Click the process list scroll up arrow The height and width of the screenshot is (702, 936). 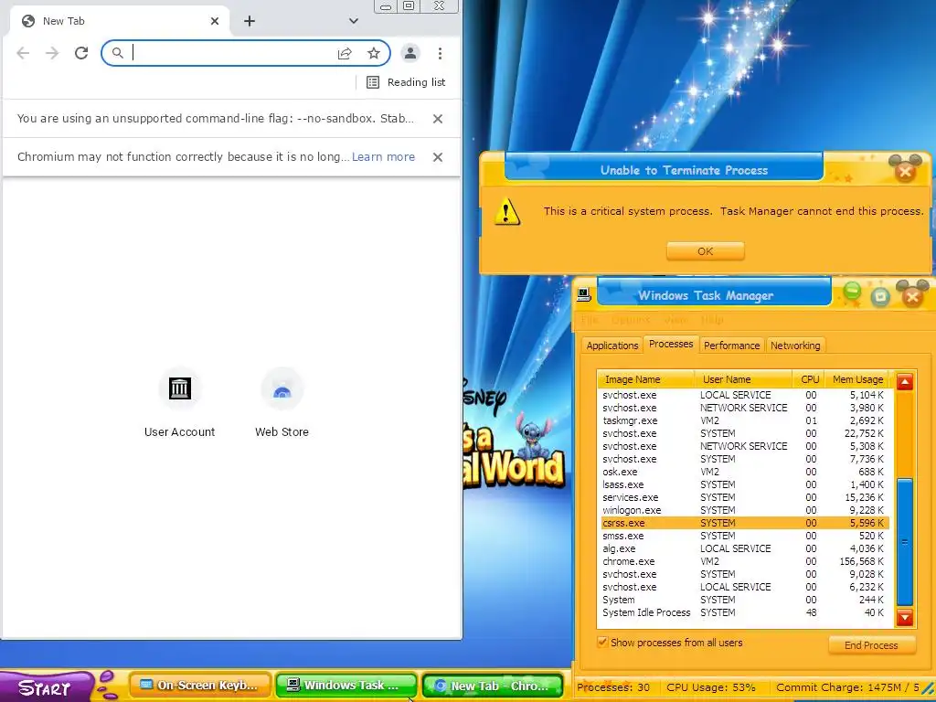[905, 381]
